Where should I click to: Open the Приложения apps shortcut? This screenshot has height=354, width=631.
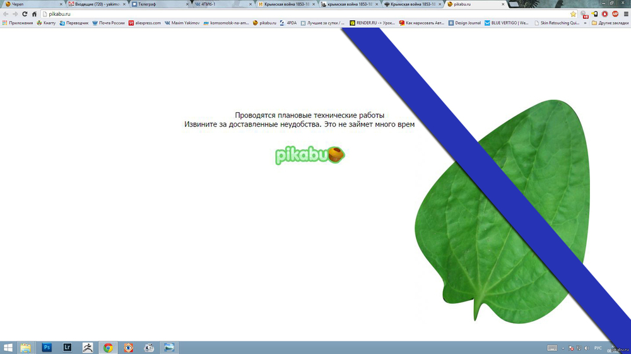point(18,23)
